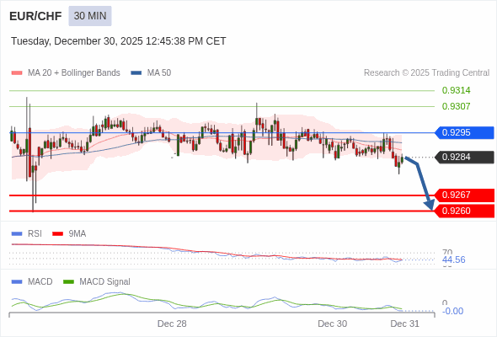Viewport: 497px width, 337px height.
Task: Click the pink MA 20 + Bollinger Bands legend swatch
Action: (x=17, y=73)
